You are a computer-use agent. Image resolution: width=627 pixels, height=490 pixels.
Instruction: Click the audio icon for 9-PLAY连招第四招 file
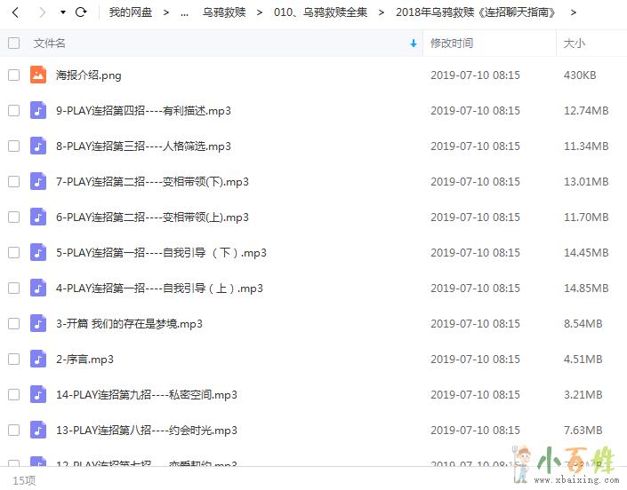click(x=38, y=111)
